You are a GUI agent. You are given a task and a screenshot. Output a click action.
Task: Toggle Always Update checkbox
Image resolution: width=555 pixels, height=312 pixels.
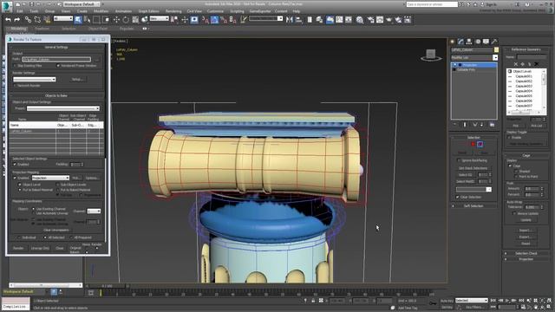point(514,213)
